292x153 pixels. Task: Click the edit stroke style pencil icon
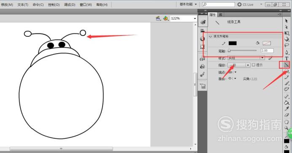tap(270, 58)
